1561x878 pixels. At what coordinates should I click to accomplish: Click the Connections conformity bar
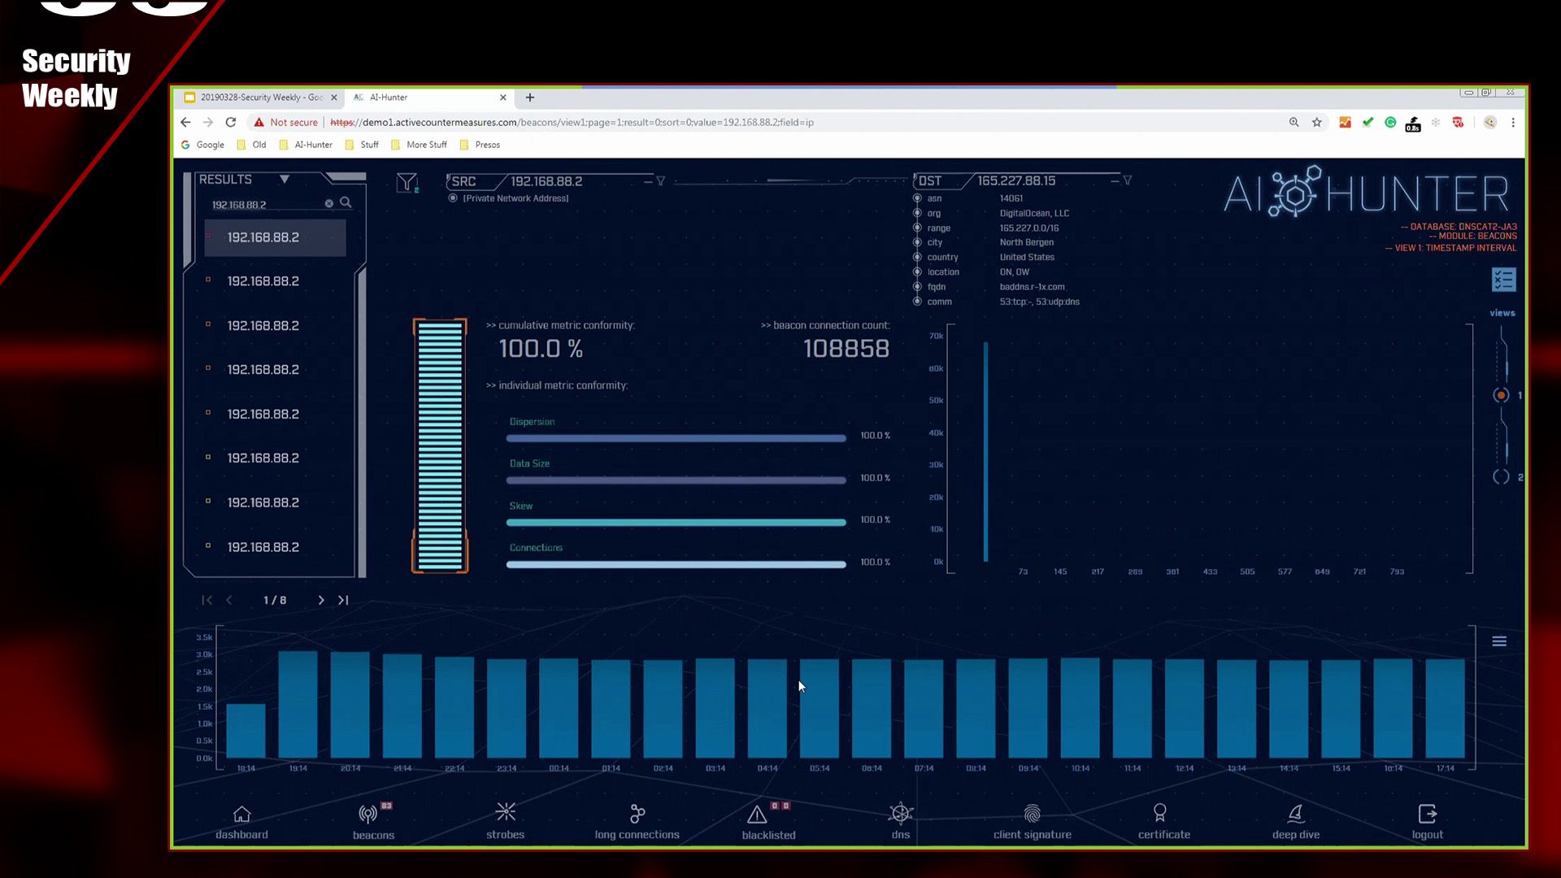coord(676,564)
